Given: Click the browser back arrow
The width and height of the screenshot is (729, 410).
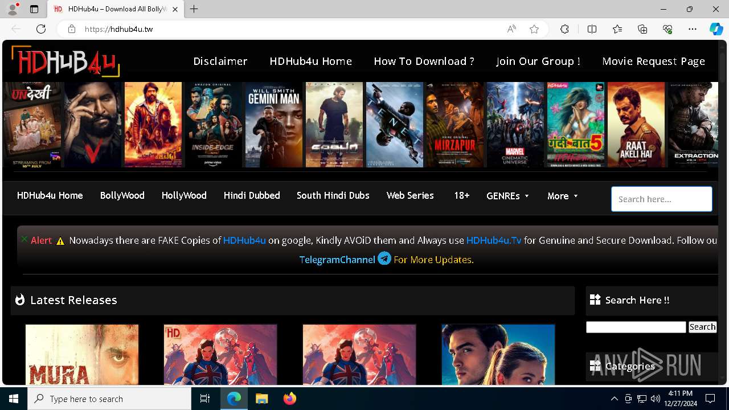Looking at the screenshot, I should (16, 29).
